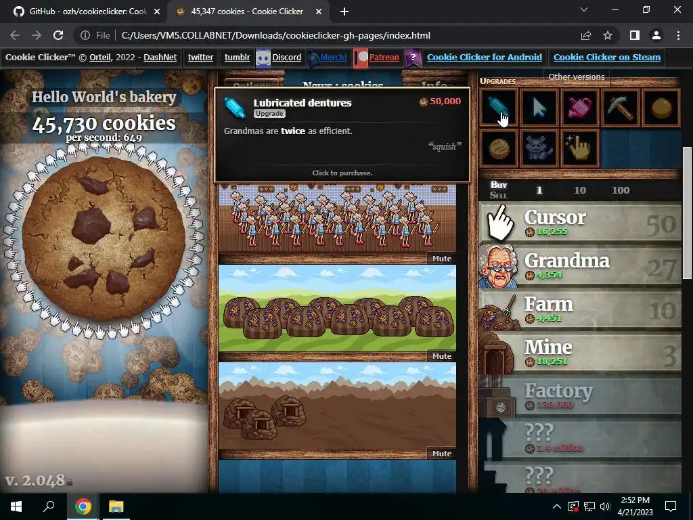The image size is (693, 520).
Task: Open the Orteil link
Action: (100, 57)
